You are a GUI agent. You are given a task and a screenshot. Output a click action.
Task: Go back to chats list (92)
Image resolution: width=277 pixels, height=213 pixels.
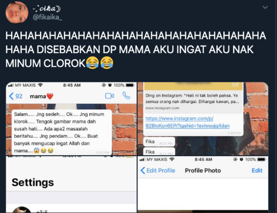click(x=16, y=96)
